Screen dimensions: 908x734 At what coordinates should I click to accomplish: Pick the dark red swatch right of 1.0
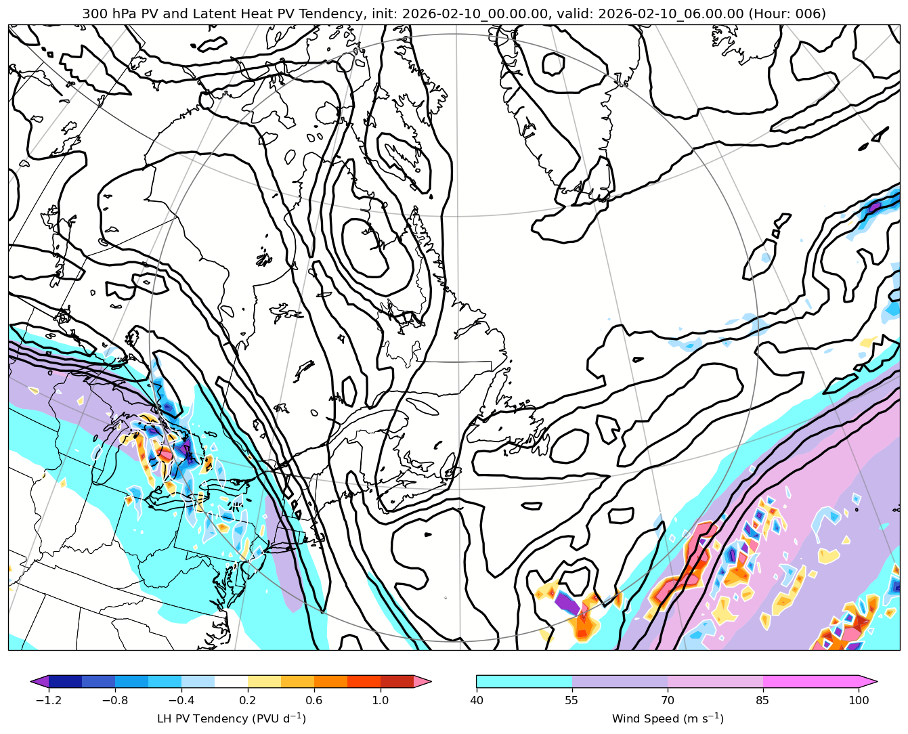click(x=397, y=681)
